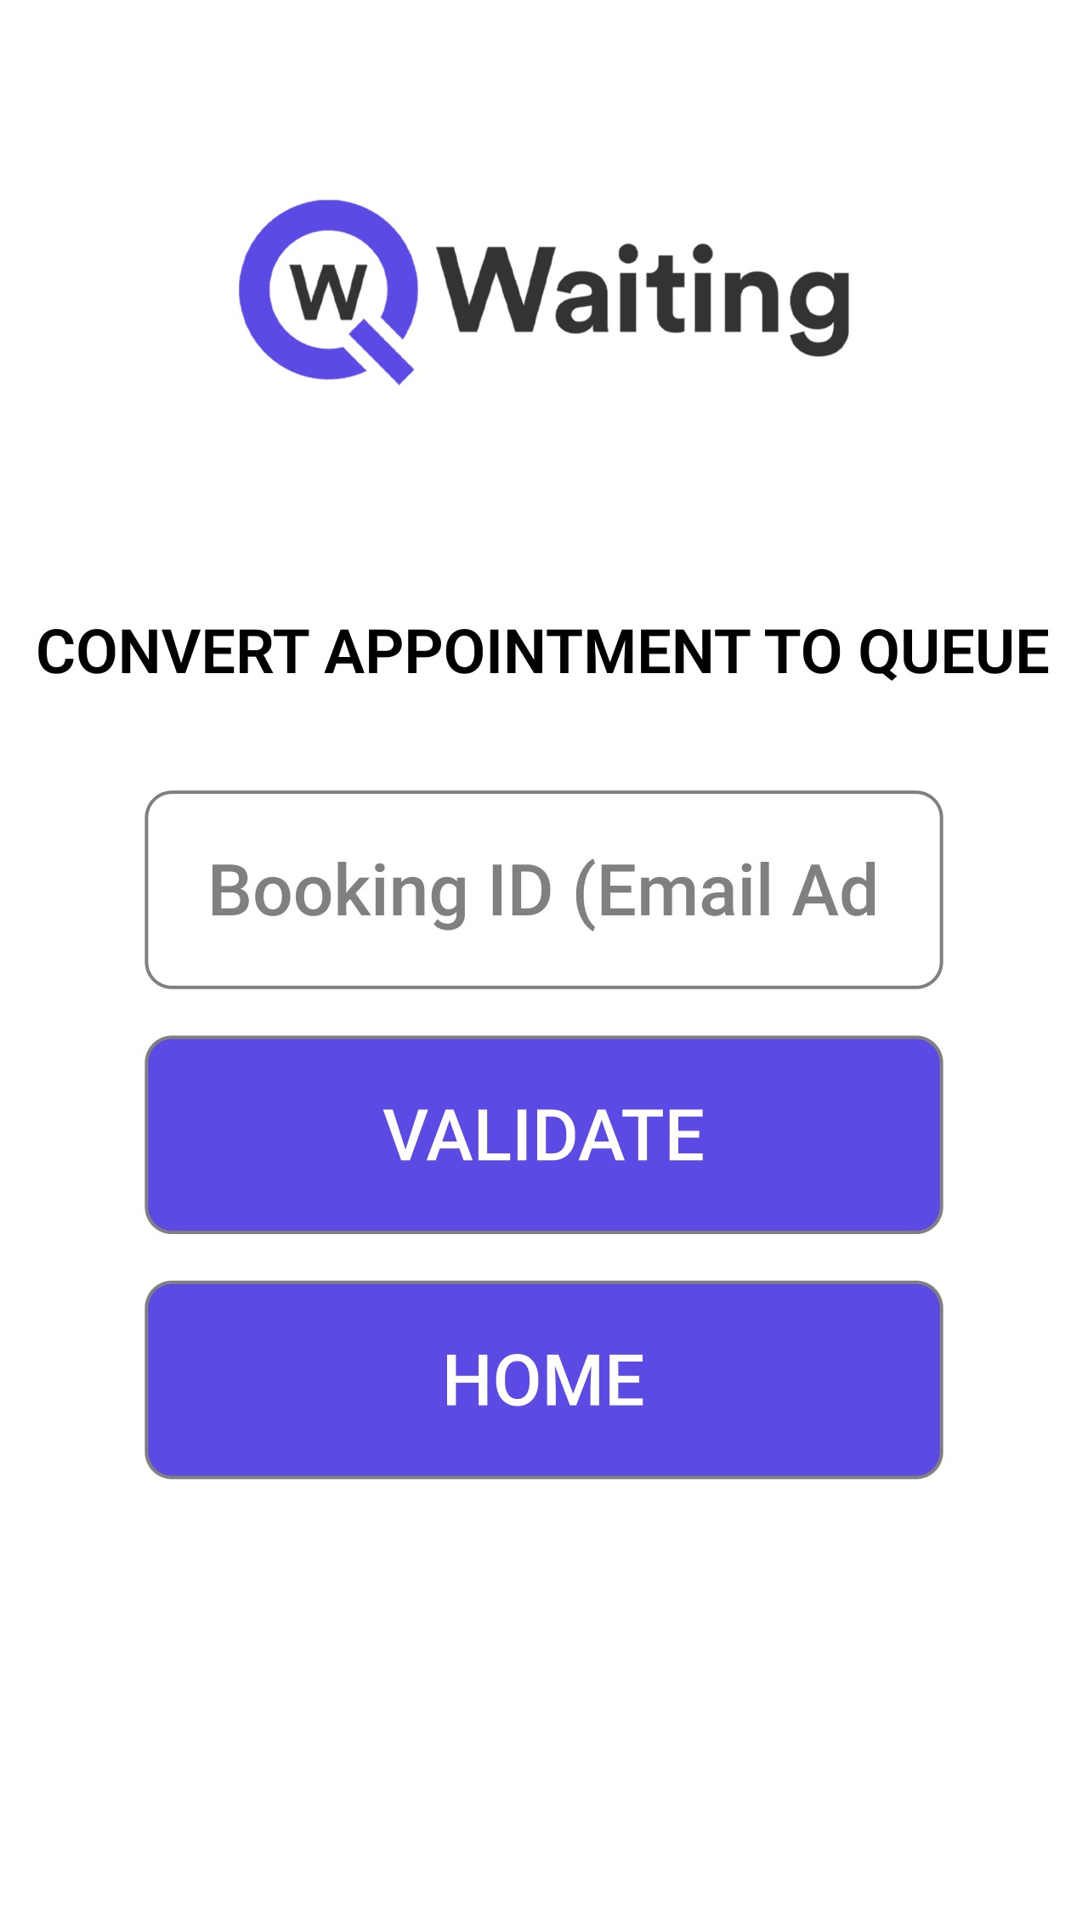
Task: Tap the purple HOME rectangle
Action: pos(544,1379)
